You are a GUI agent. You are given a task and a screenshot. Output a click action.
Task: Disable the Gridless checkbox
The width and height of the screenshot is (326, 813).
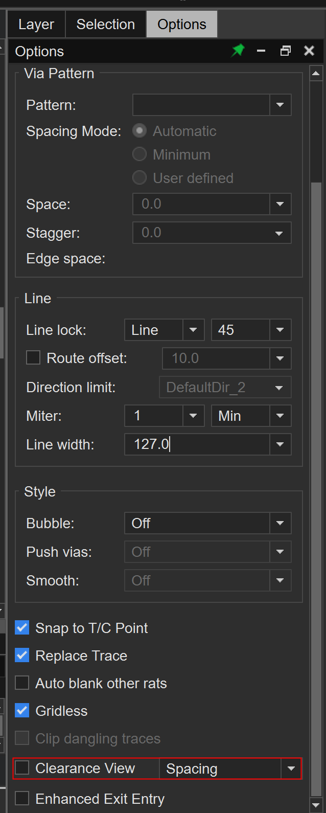click(22, 710)
